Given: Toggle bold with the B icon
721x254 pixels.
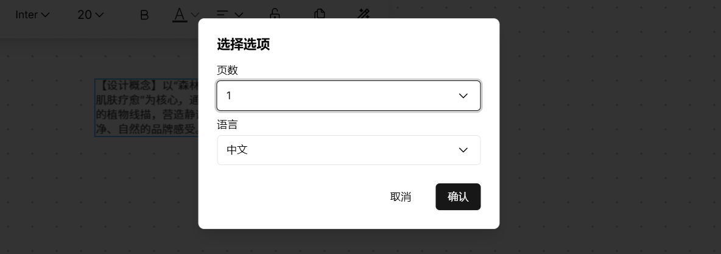Looking at the screenshot, I should [x=144, y=15].
